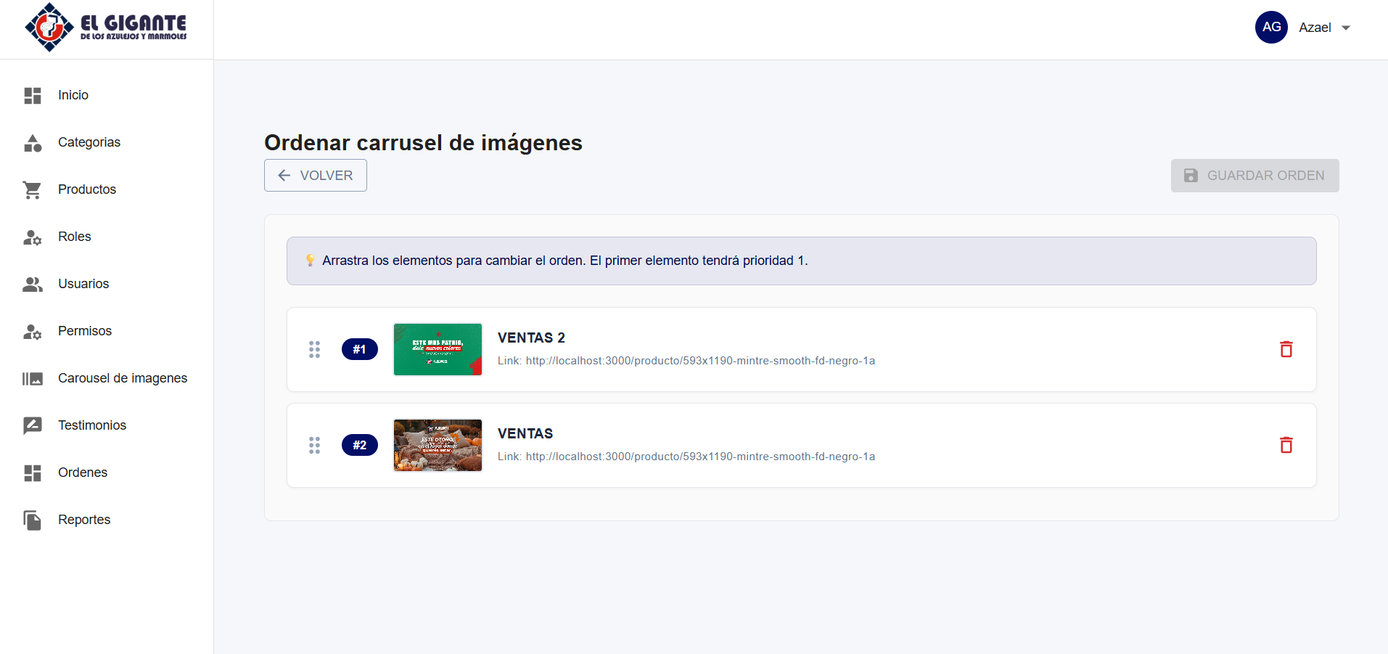Click the Reportes documents icon
Image resolution: width=1388 pixels, height=654 pixels.
32,520
